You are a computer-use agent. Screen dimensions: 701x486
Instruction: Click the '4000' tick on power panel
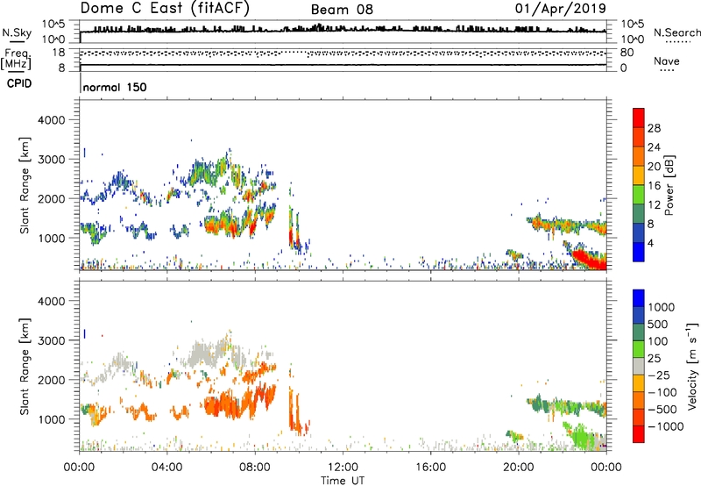(52, 120)
